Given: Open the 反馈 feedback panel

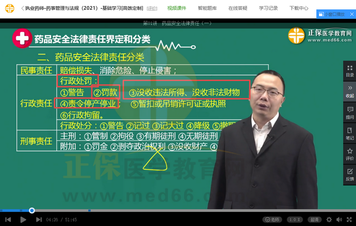Looking at the screenshot, I should coord(349,175).
